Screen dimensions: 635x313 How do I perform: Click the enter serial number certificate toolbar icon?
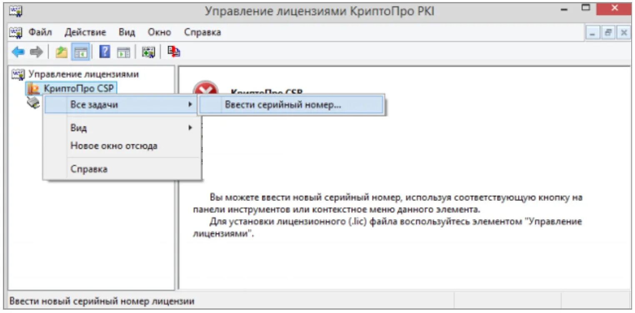coord(148,52)
